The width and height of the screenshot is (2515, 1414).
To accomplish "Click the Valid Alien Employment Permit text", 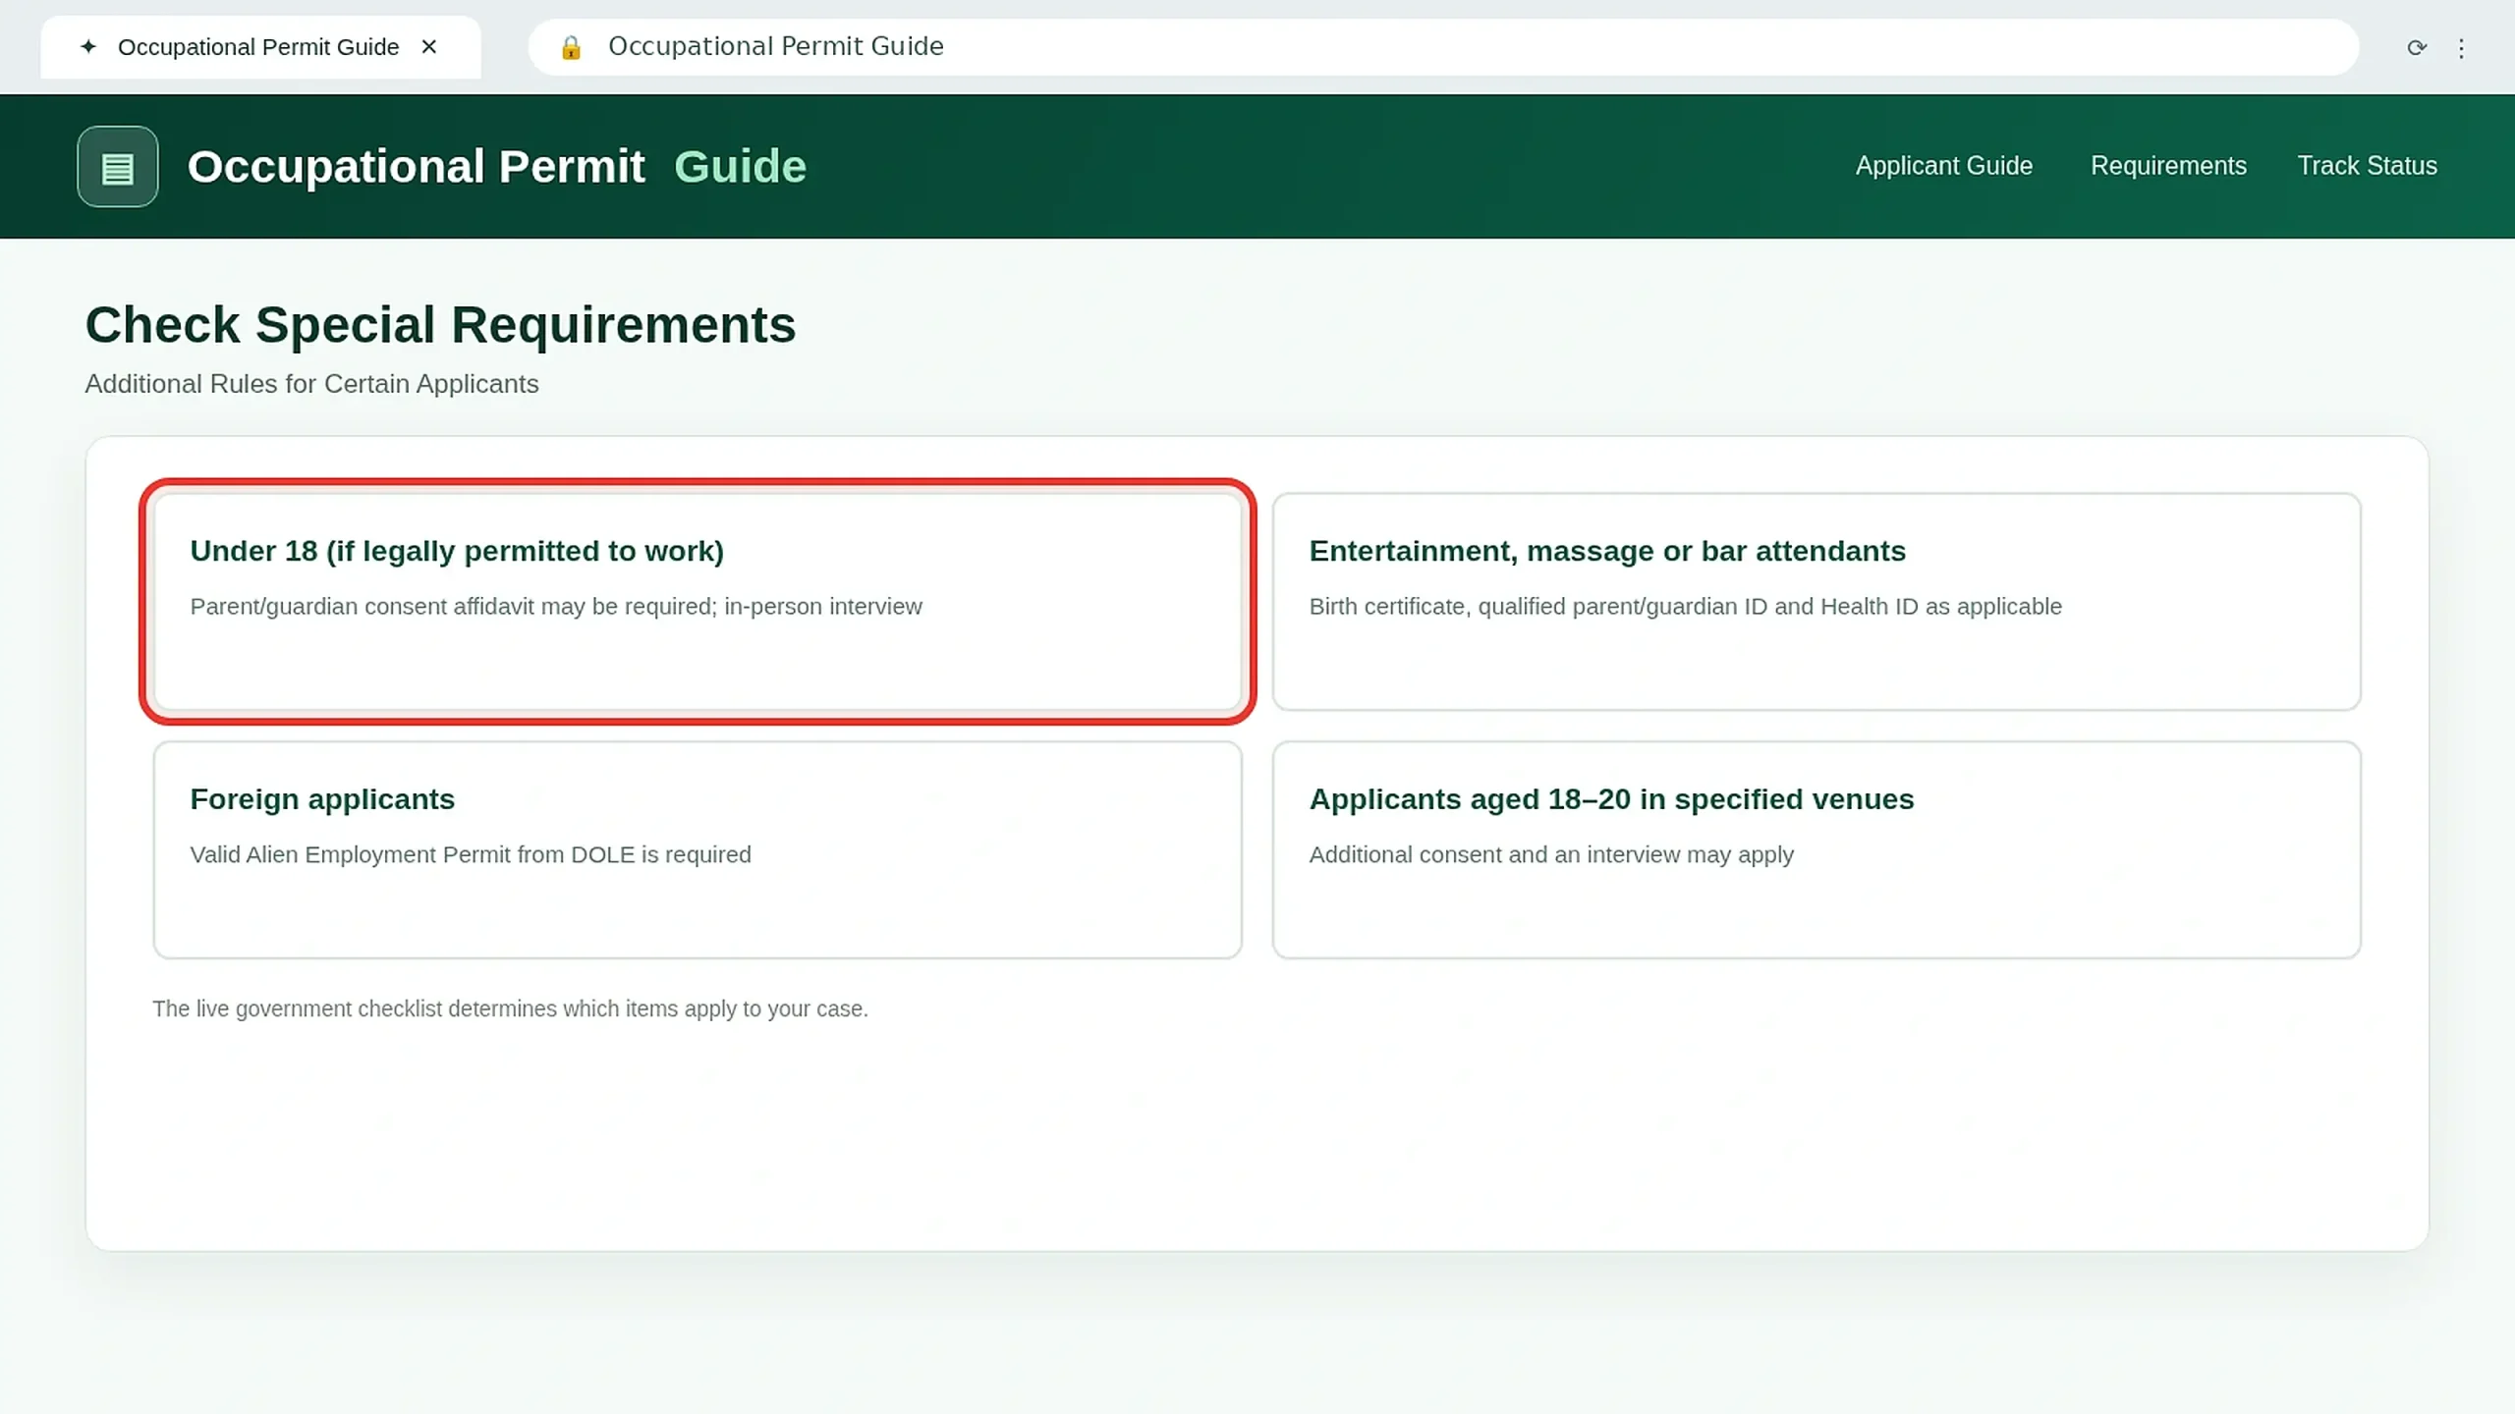I will pyautogui.click(x=471, y=855).
